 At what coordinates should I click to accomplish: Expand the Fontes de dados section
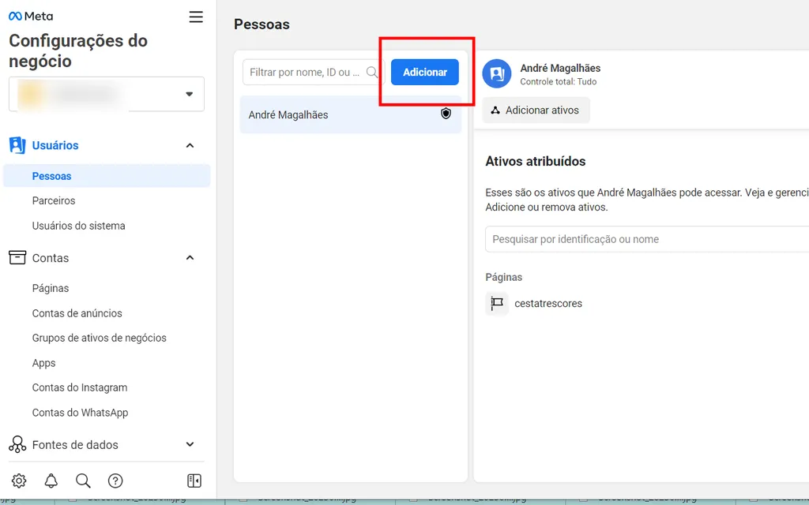point(190,444)
